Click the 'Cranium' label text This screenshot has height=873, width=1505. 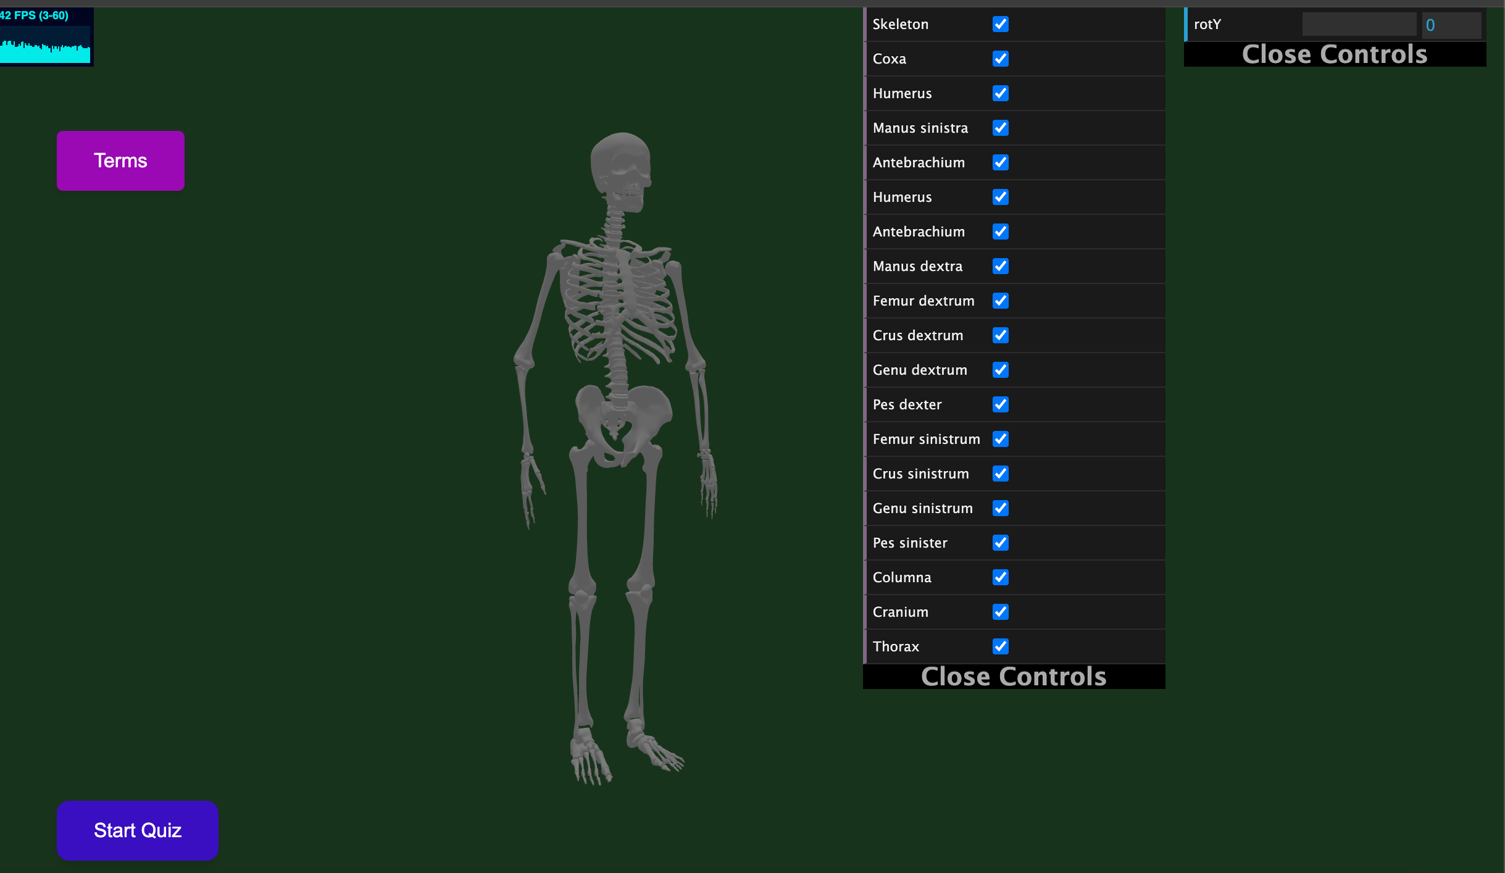(900, 612)
